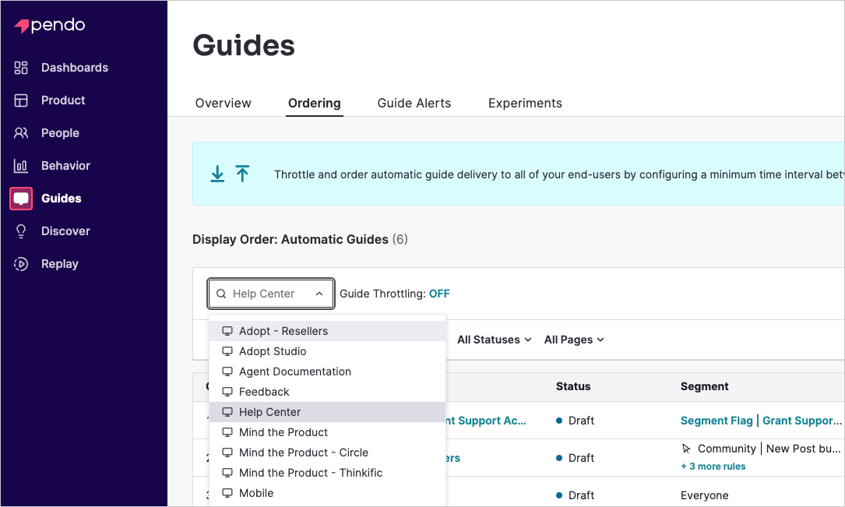Choose Mobile from app list
845x507 pixels.
coord(328,493)
